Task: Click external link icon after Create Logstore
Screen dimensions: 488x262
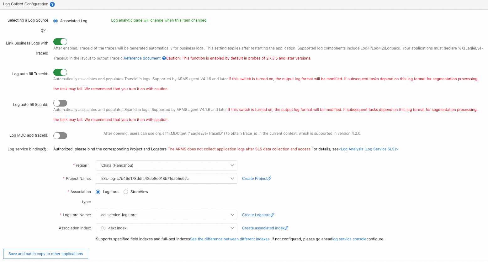Action: pyautogui.click(x=273, y=215)
